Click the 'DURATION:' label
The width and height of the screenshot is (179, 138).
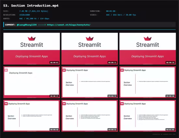pyautogui.click(x=95, y=11)
